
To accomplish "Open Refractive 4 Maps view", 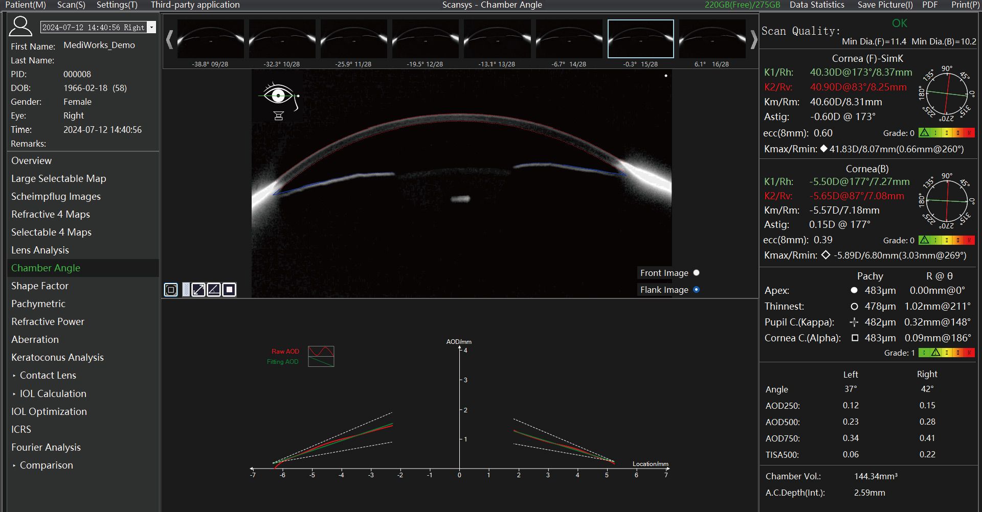I will point(83,214).
